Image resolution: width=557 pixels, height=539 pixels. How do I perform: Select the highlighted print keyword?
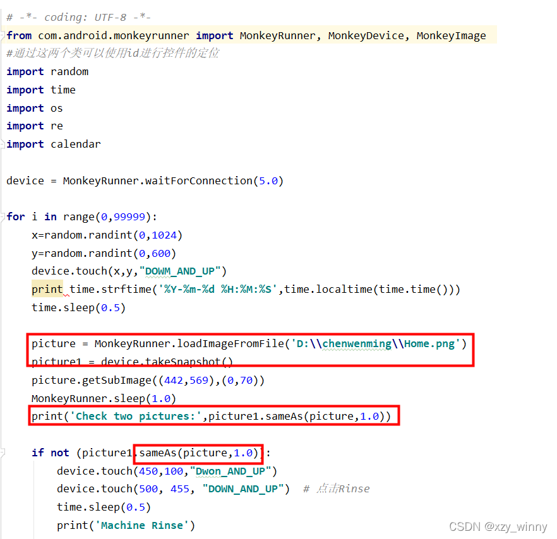(47, 289)
